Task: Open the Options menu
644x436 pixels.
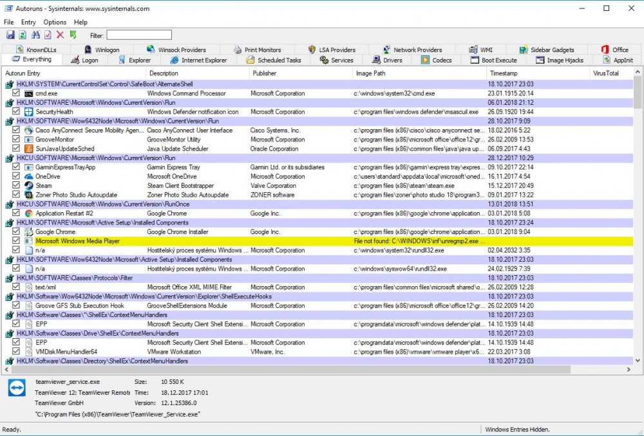Action: (55, 23)
